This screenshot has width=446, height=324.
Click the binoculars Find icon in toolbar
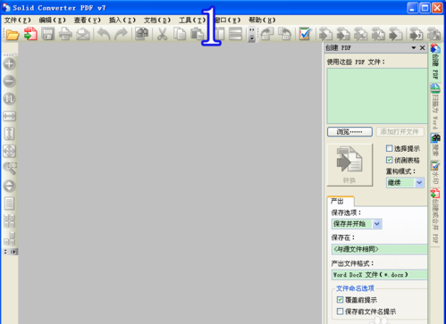[x=142, y=34]
